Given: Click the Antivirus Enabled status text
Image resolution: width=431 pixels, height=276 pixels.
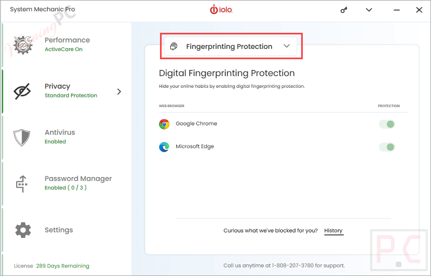Looking at the screenshot, I should point(55,141).
